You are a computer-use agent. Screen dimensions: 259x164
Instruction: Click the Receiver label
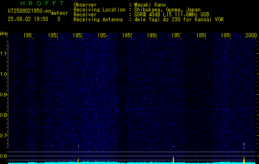click(85, 15)
